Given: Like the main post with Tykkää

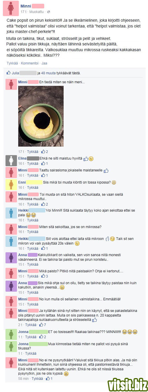Looking at the screenshot, I should tap(12, 63).
